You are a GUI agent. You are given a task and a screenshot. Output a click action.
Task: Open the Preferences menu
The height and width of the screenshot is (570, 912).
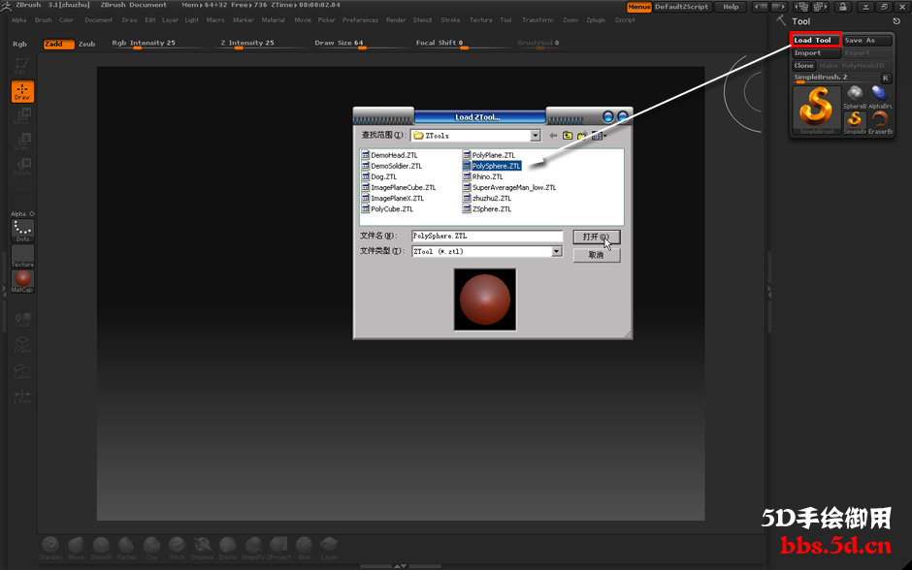[x=360, y=19]
